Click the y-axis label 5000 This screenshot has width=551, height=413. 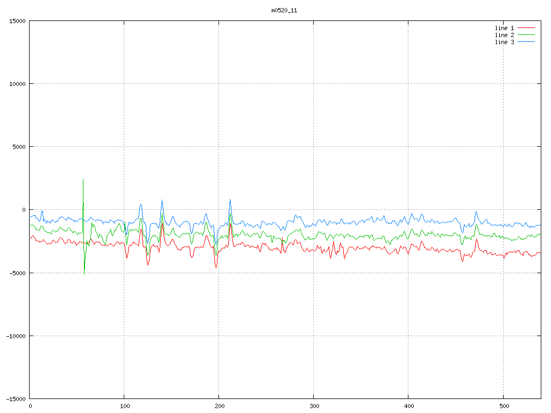click(19, 147)
